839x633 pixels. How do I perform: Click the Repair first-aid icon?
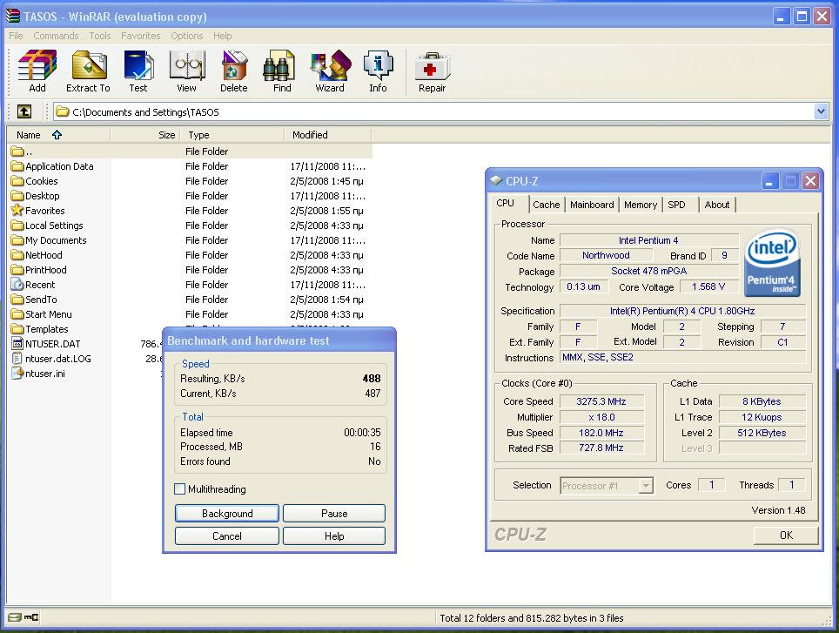(x=433, y=67)
